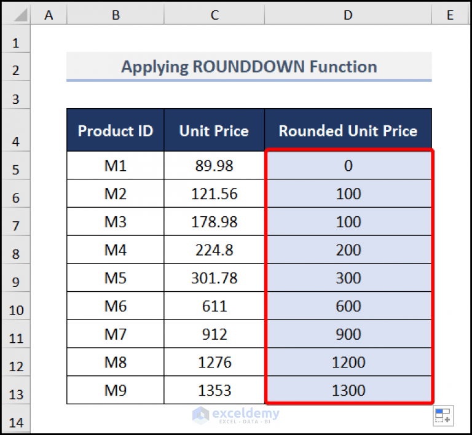This screenshot has height=435, width=472.
Task: Click cell containing M6
Action: pyautogui.click(x=116, y=305)
